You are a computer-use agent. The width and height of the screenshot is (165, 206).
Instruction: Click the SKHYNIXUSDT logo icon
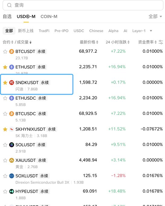tap(11, 129)
